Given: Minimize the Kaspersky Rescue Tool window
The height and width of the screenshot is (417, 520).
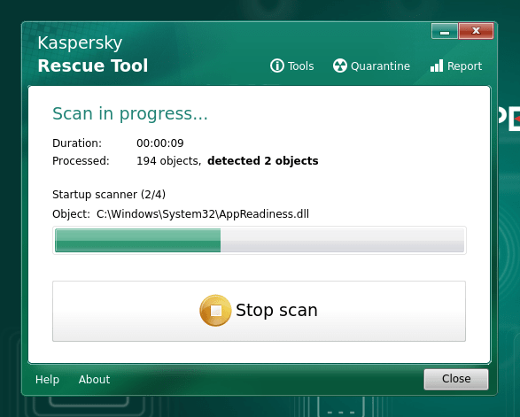Looking at the screenshot, I should coord(445,31).
